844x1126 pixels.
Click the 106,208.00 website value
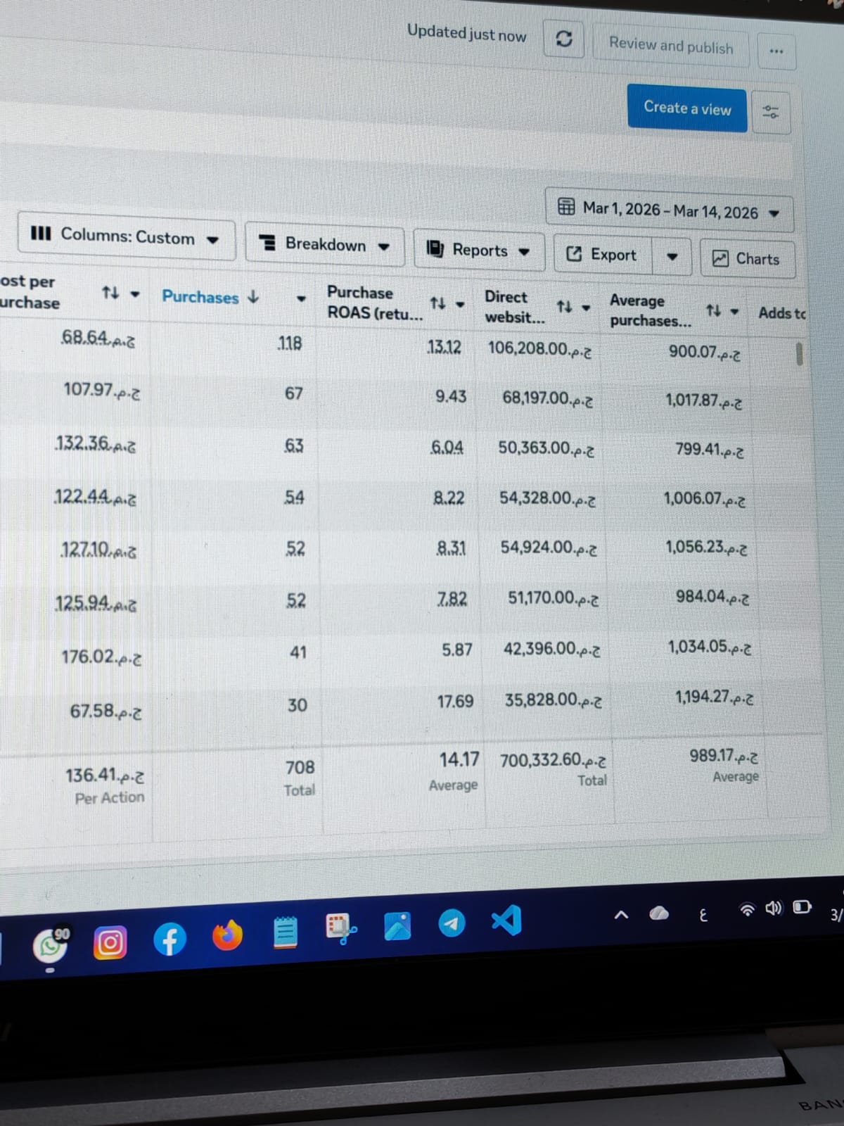pyautogui.click(x=539, y=349)
